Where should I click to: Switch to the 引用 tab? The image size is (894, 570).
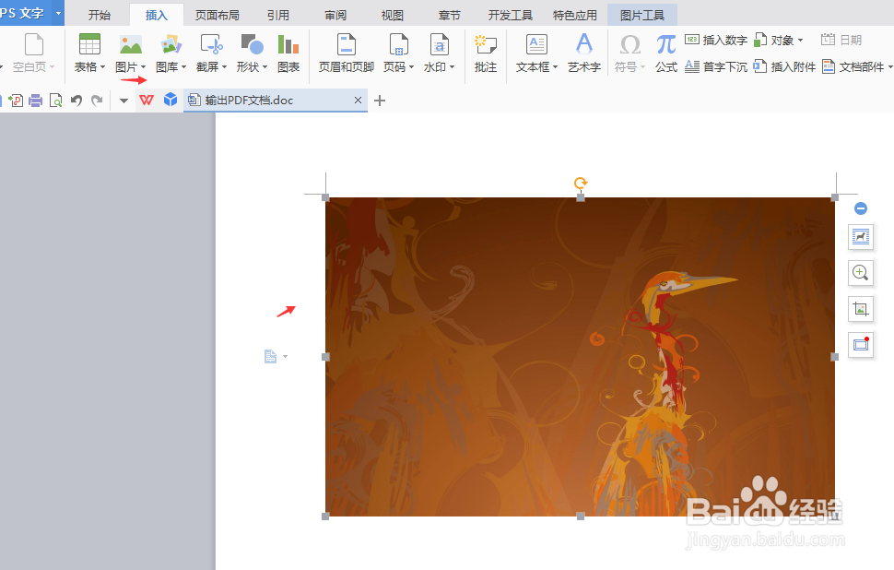pos(278,15)
